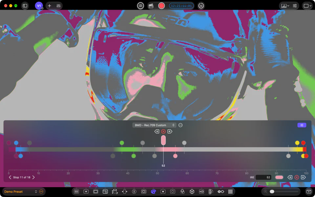Open the ellipsis options next to preset
Viewport: 315px width, 197px height.
pyautogui.click(x=180, y=125)
